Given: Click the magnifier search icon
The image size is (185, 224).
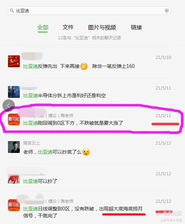Looking at the screenshot, I should 12,10.
